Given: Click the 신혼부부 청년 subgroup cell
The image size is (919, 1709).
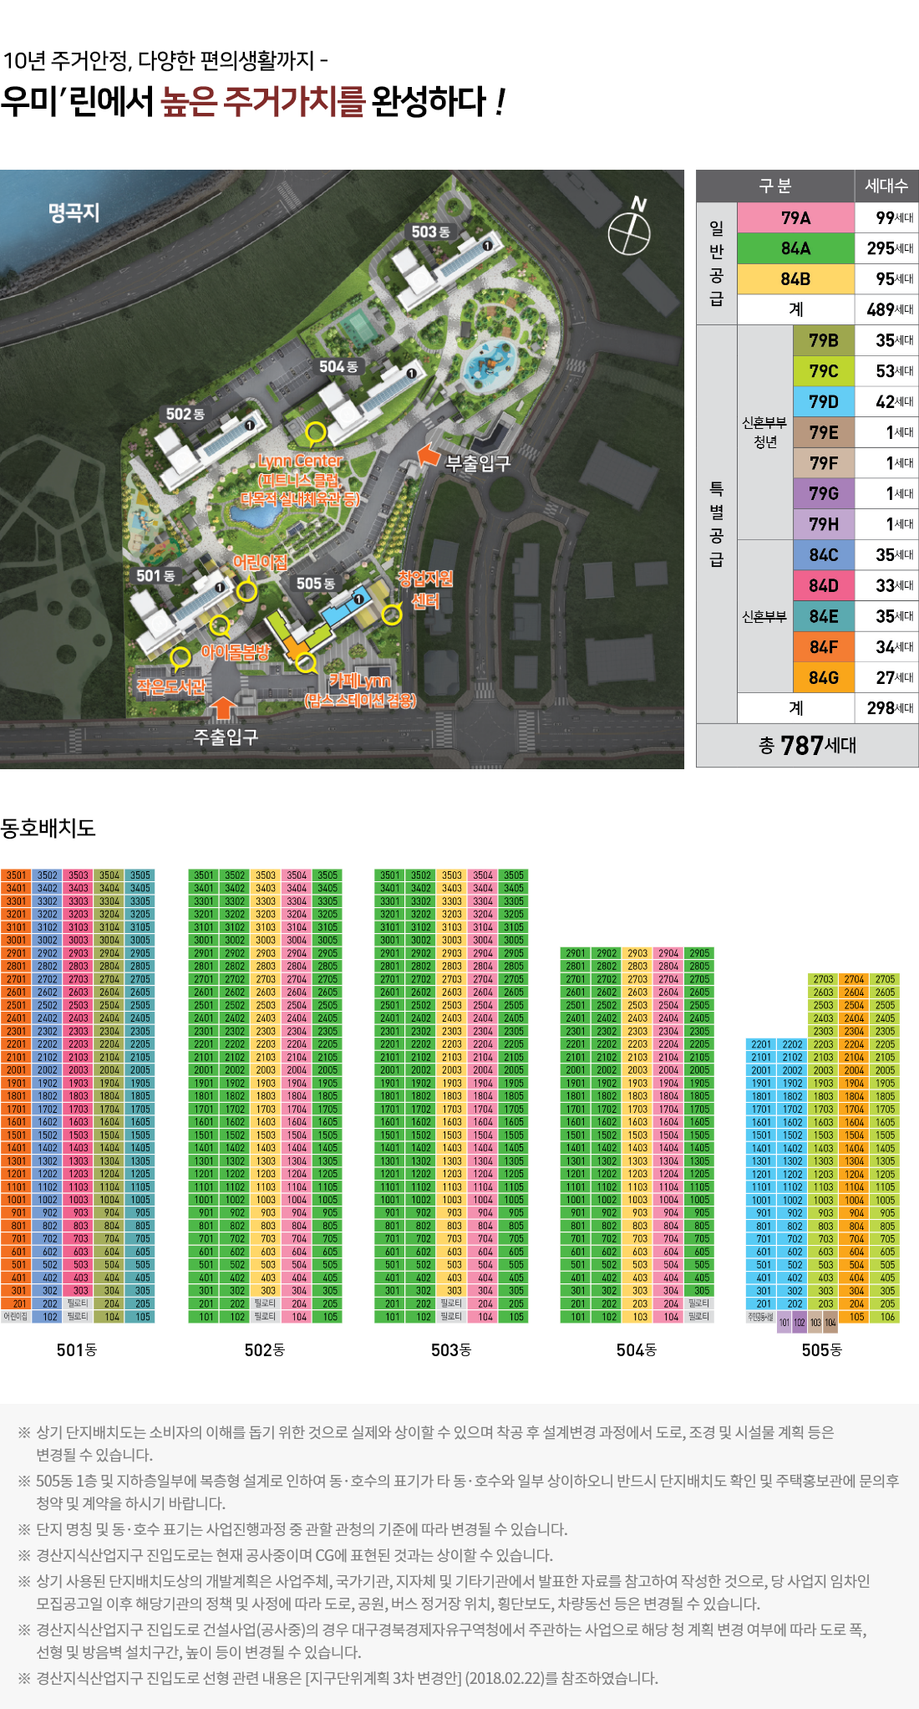Looking at the screenshot, I should pos(765,432).
